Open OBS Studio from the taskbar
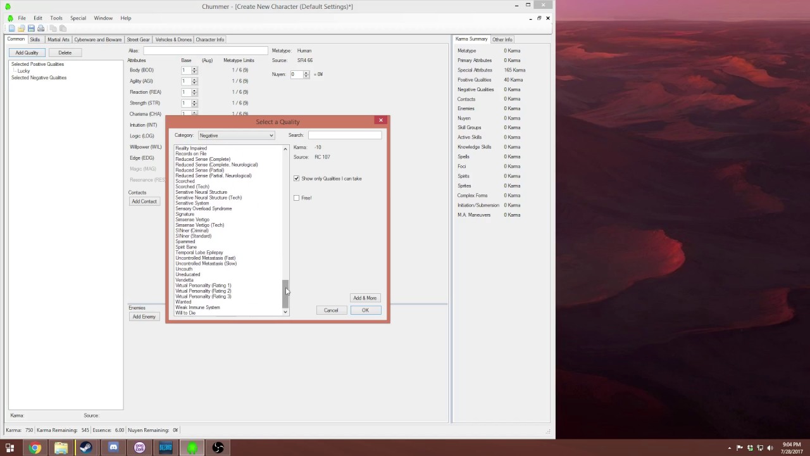810x456 pixels. [x=218, y=448]
